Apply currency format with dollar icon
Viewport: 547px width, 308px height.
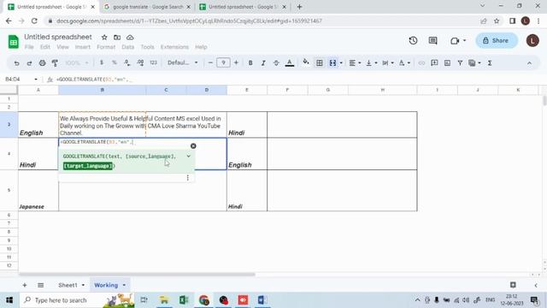(x=102, y=62)
